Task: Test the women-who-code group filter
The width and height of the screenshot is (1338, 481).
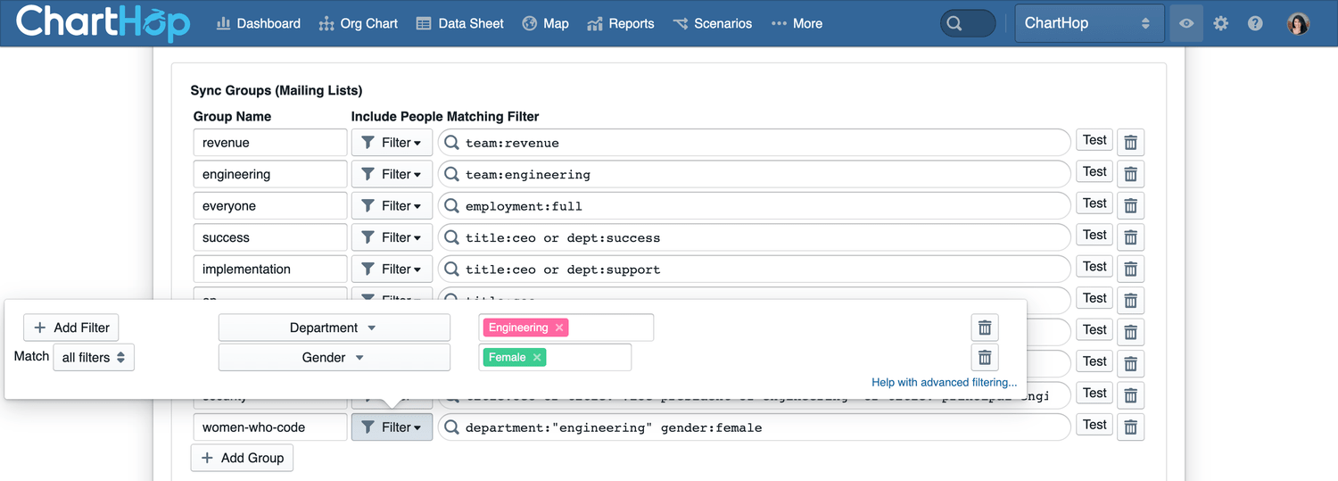Action: [1094, 425]
